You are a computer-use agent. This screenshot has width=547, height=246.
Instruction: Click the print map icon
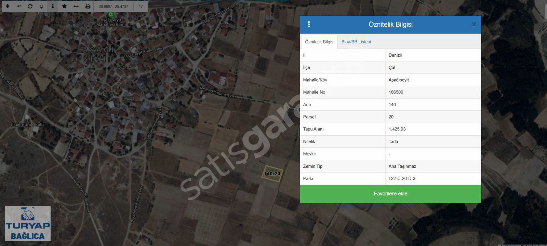[88, 6]
